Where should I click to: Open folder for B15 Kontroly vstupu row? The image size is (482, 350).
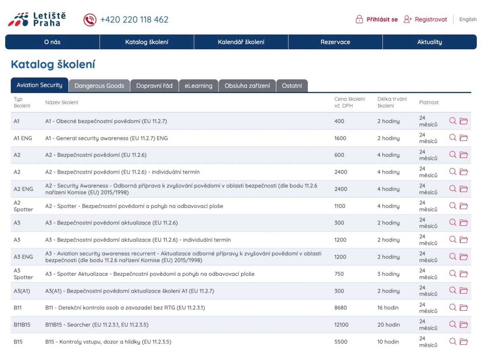[x=464, y=342]
